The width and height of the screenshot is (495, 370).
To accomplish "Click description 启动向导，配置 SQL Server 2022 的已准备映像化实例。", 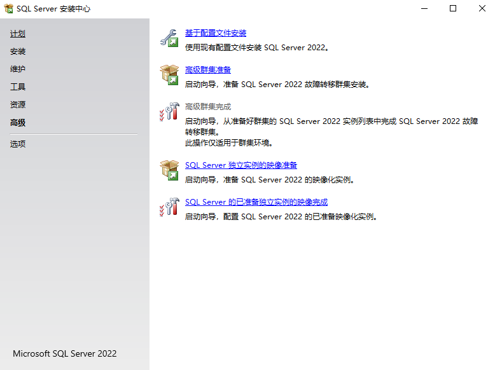I will click(282, 217).
